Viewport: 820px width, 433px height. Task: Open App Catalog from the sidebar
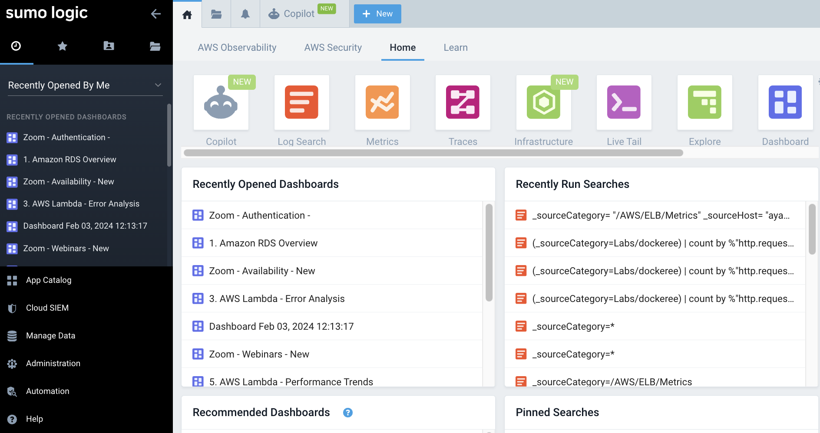click(48, 280)
